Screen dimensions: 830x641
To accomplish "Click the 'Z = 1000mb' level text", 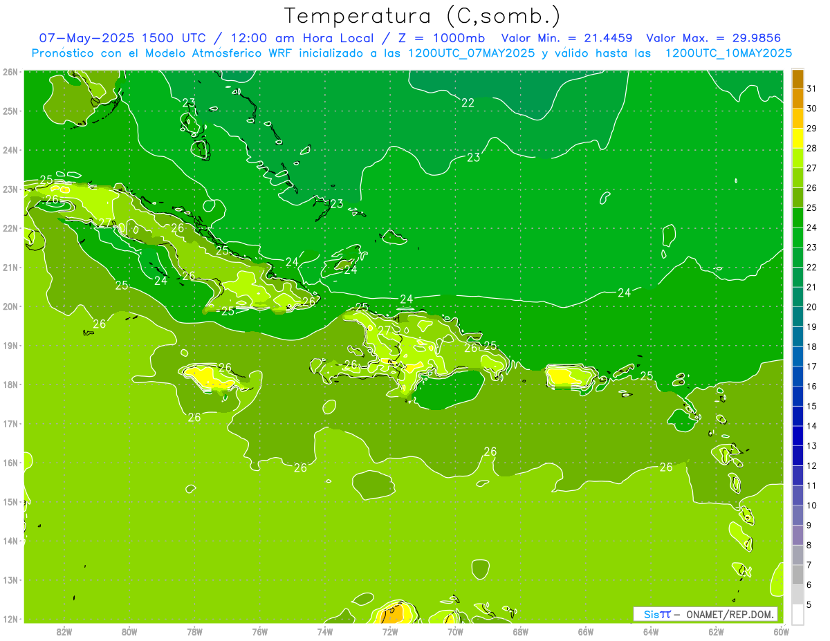I will [x=439, y=38].
